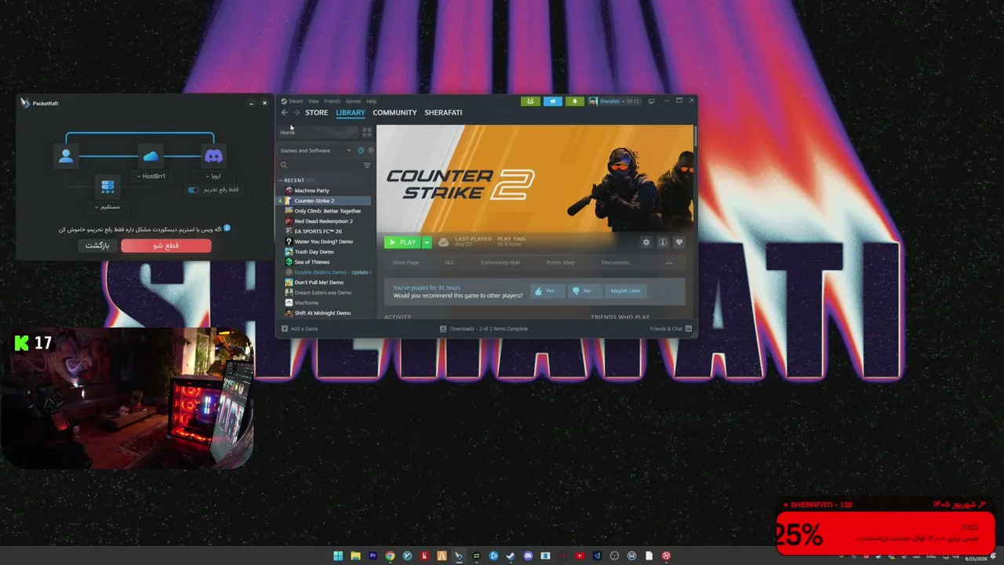Sort library by recent activity clock
The height and width of the screenshot is (565, 1004).
pyautogui.click(x=361, y=151)
